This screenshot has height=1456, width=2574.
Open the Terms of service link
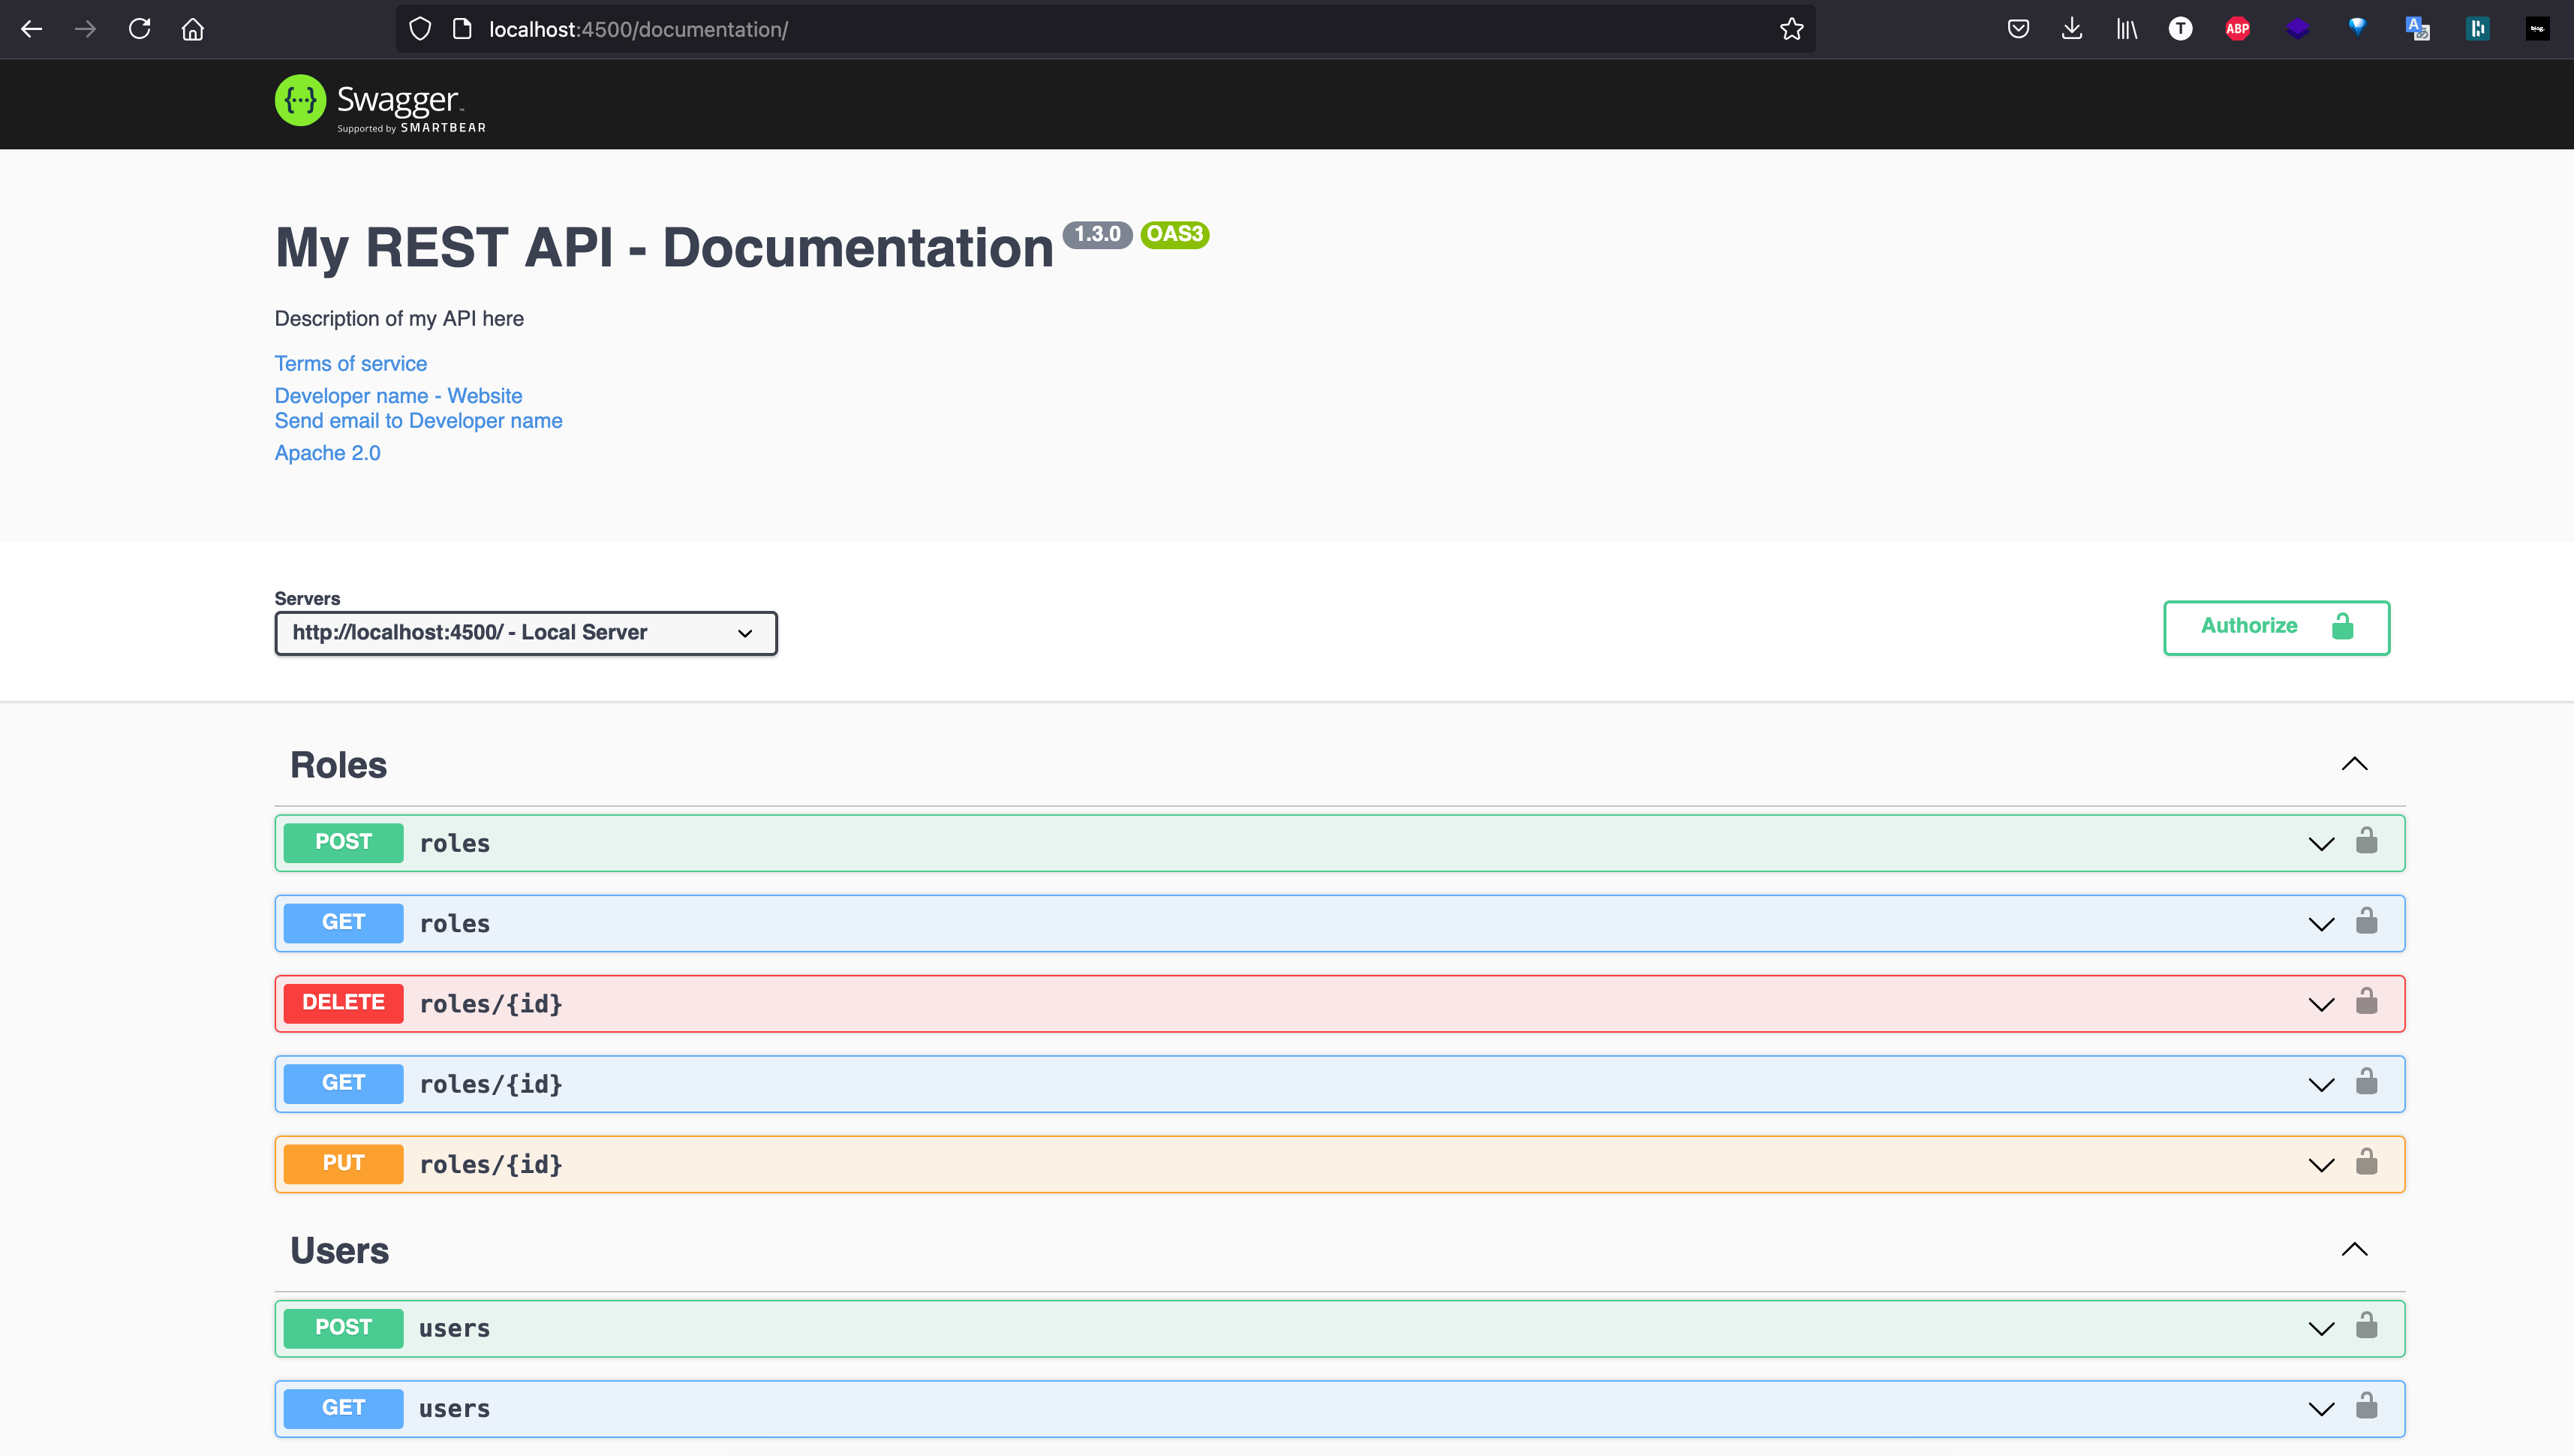[350, 363]
